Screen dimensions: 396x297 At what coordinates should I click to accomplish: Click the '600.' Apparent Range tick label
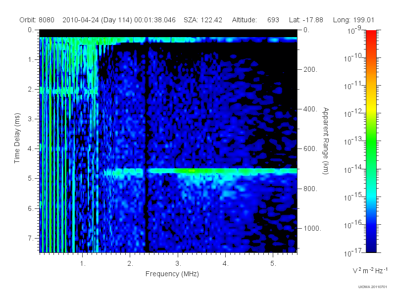coord(310,149)
